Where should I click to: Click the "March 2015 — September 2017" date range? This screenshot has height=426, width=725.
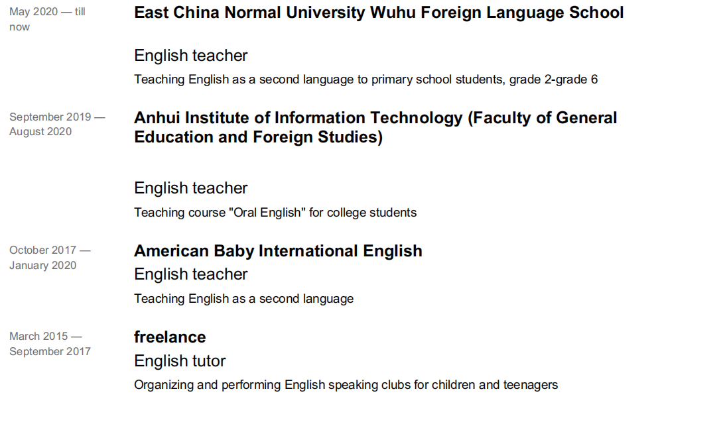[50, 344]
